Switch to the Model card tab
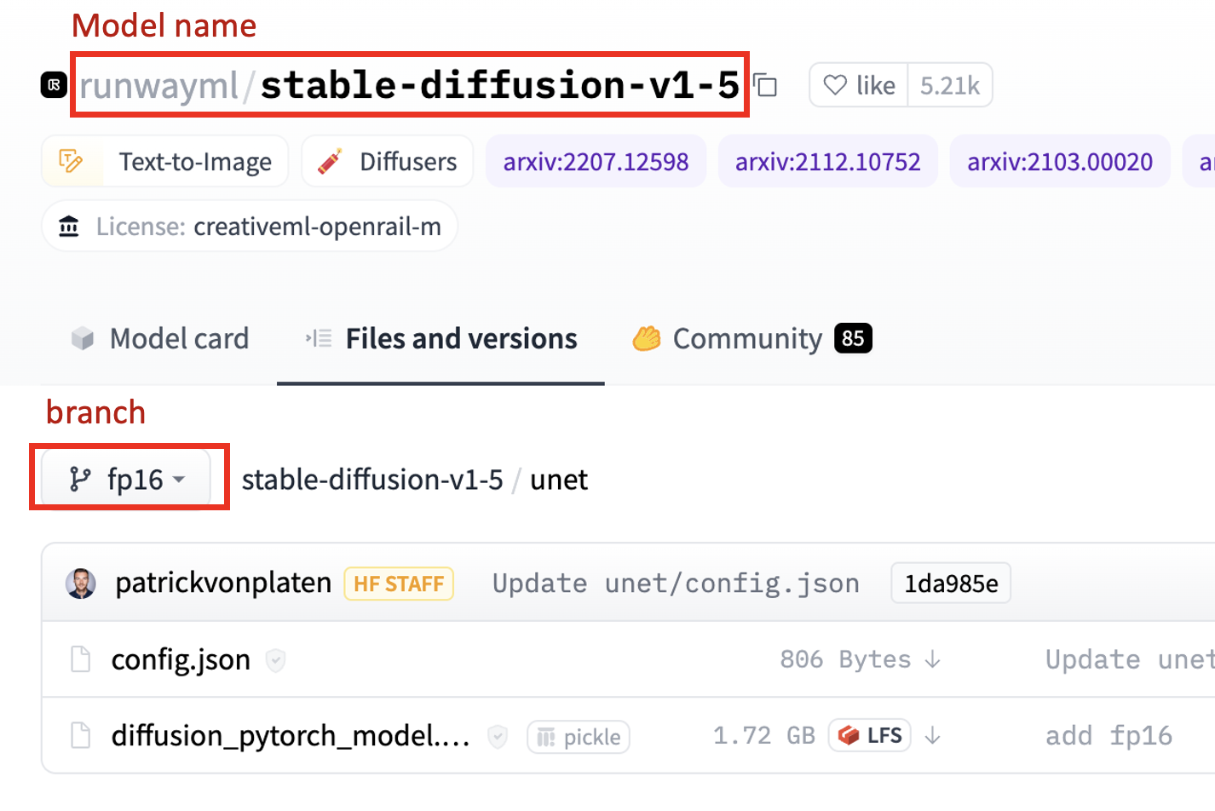1215x811 pixels. 160,338
